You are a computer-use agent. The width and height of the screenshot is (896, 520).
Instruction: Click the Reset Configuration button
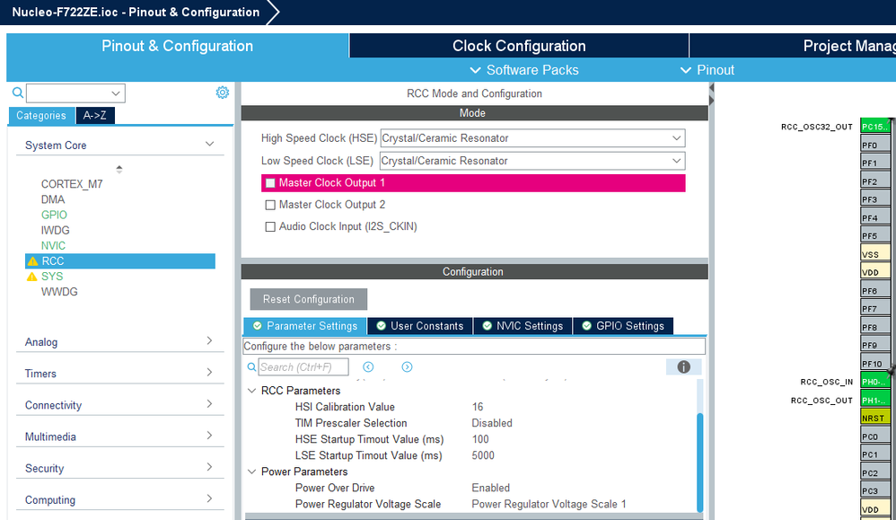tap(309, 299)
